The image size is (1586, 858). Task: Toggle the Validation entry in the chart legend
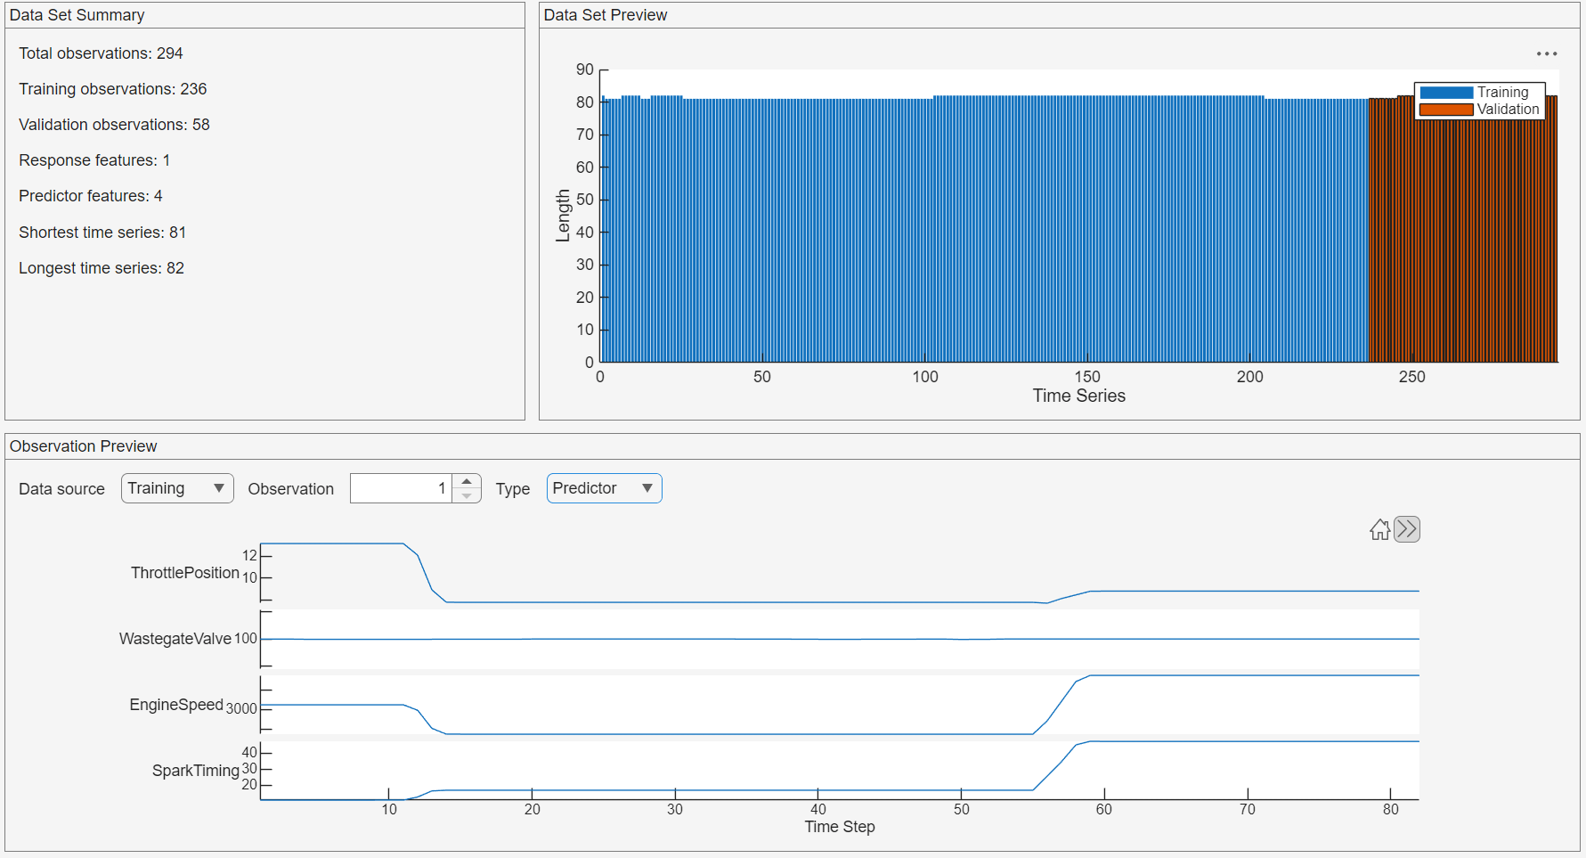point(1508,108)
